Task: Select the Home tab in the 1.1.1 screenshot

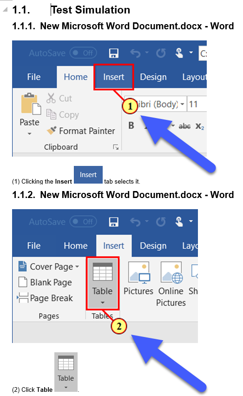Action: (x=75, y=77)
